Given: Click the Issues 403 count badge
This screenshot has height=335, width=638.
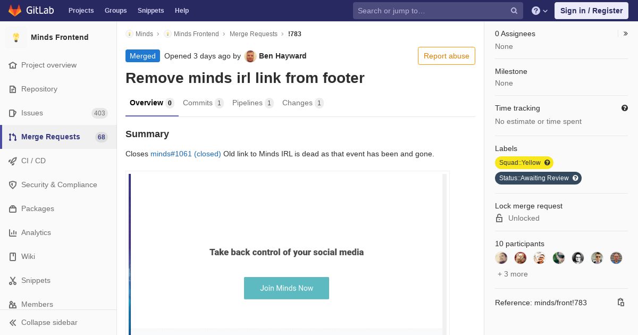Looking at the screenshot, I should (99, 113).
